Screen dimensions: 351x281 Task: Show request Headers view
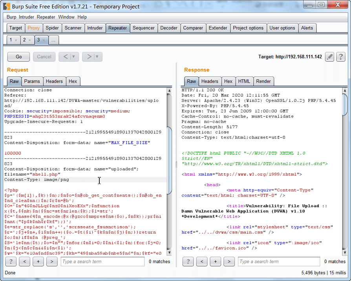click(x=54, y=81)
